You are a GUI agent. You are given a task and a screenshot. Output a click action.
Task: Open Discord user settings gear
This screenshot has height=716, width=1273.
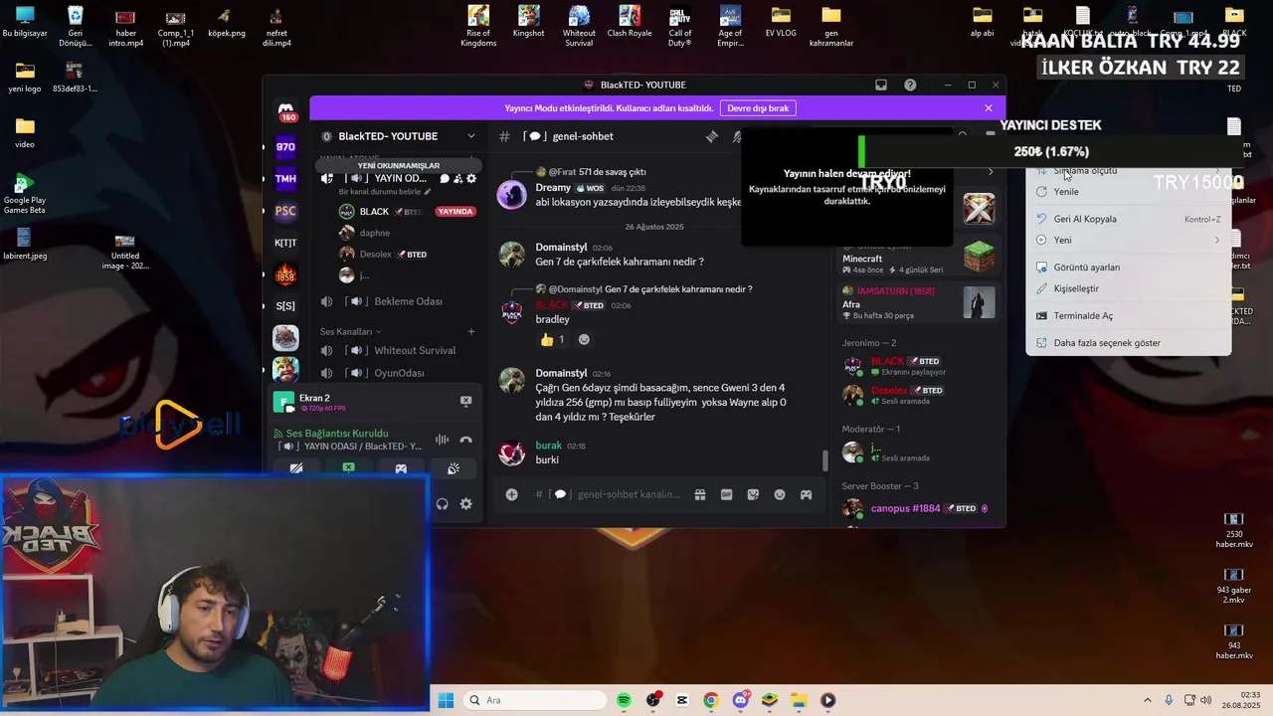(x=465, y=504)
